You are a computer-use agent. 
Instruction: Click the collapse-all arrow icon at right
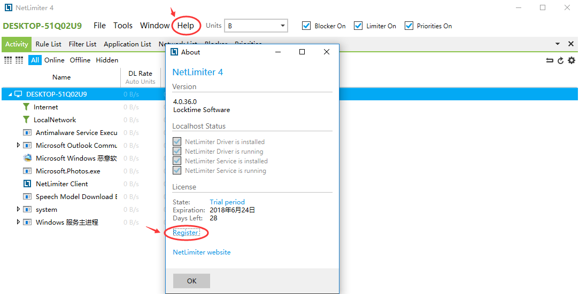tap(550, 60)
